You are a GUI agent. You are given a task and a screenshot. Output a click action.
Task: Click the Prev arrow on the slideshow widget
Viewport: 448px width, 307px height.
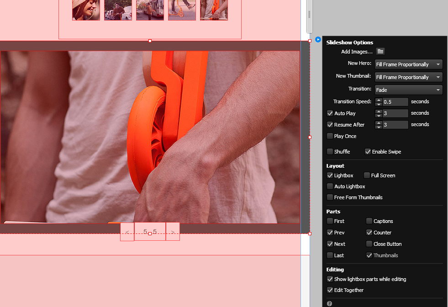(127, 232)
